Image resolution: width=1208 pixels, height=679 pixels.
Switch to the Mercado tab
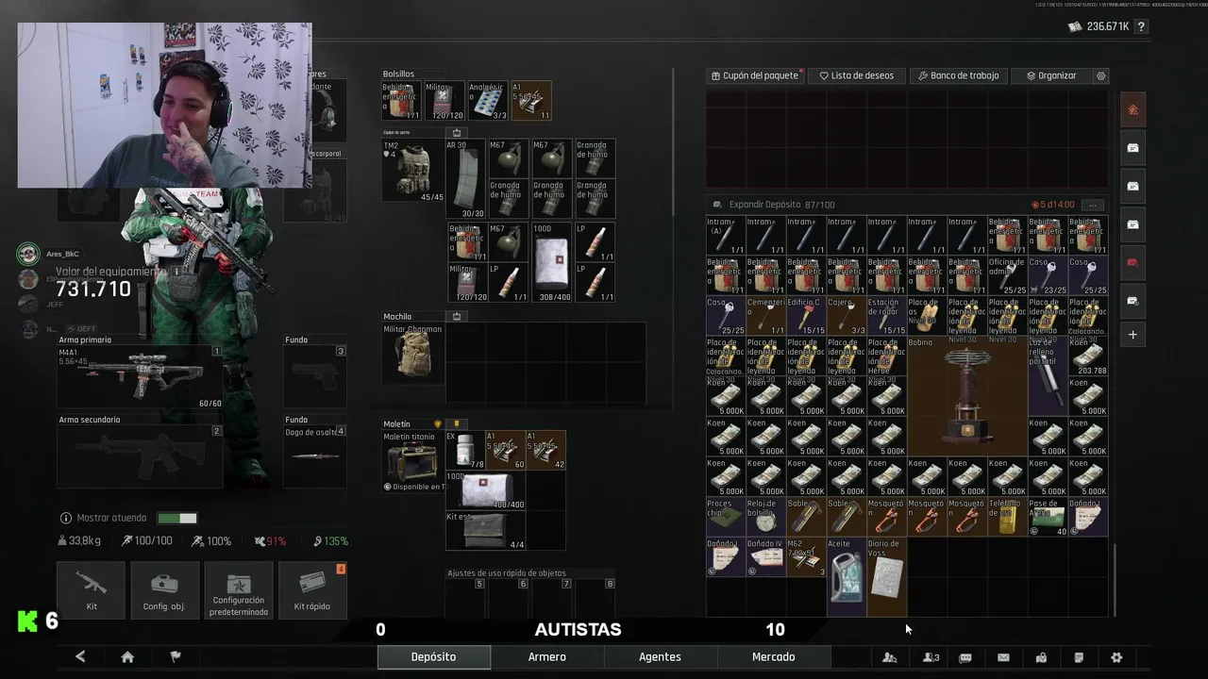coord(773,657)
